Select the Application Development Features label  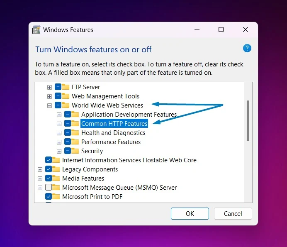[x=129, y=115]
